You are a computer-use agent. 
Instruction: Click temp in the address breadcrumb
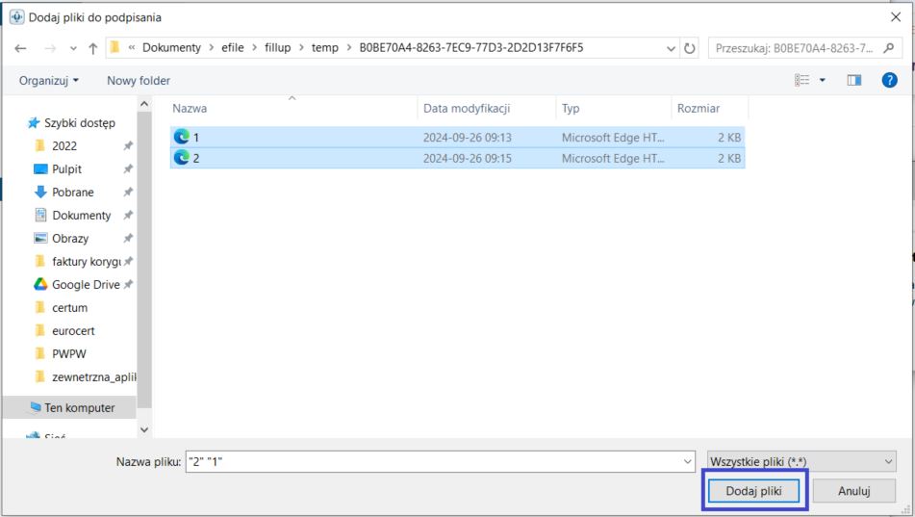[x=325, y=48]
